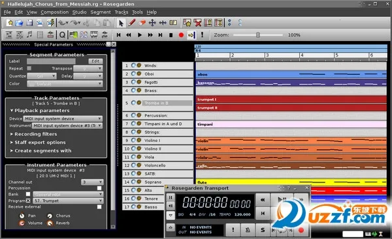Screen dimensions: 392x239
Task: Click the S solo button in Transport
Action: coord(263,230)
